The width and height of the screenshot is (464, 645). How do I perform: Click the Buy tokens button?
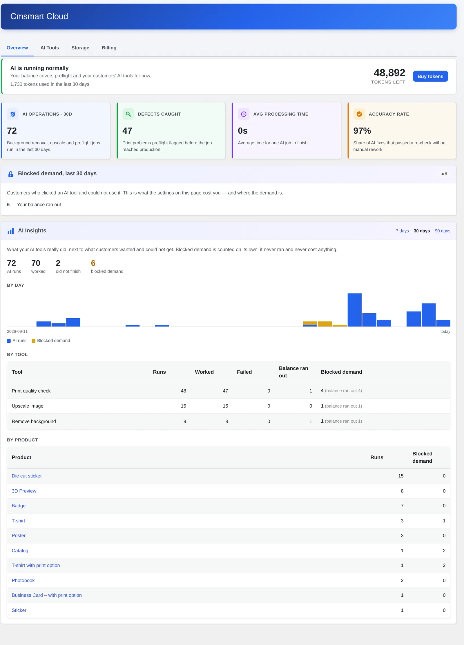pos(430,76)
